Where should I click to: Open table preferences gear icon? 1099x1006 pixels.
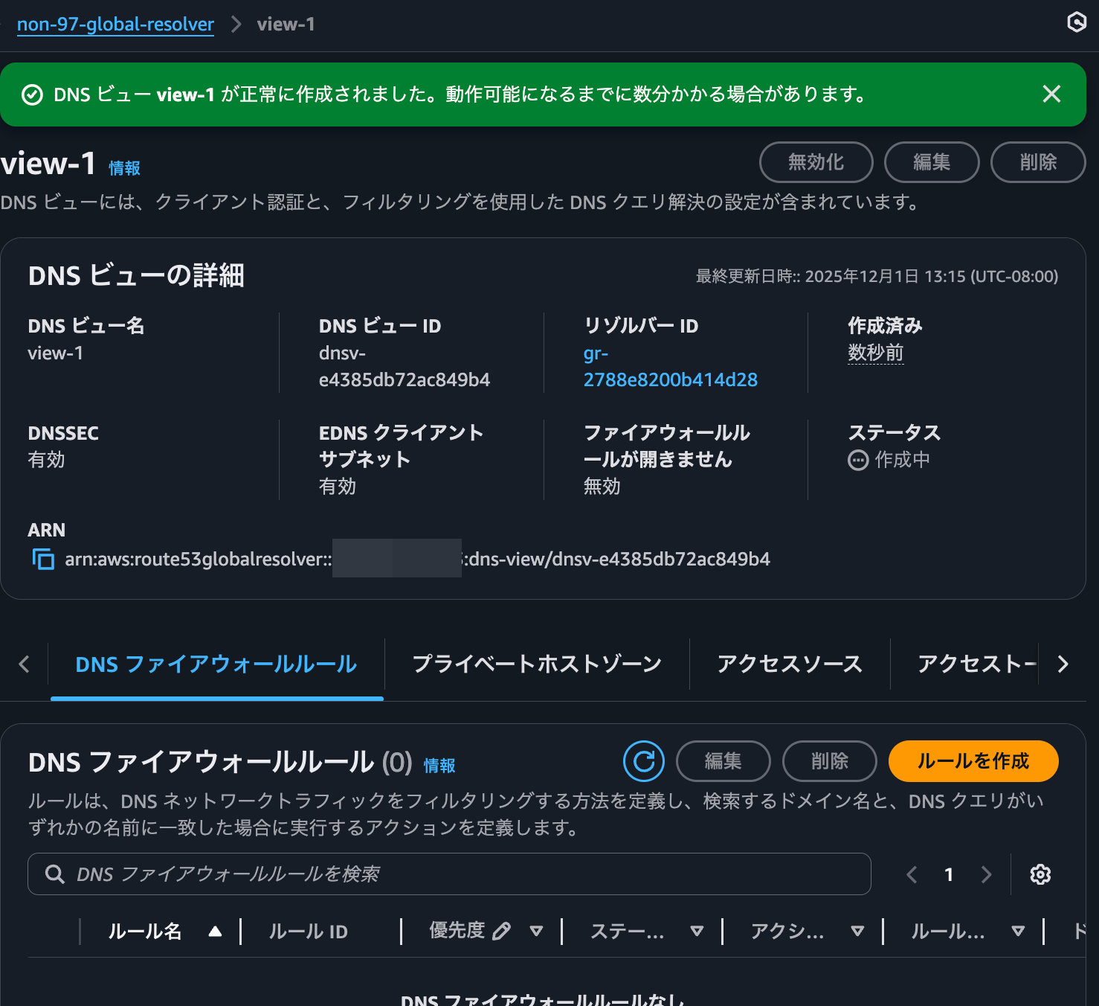1040,874
